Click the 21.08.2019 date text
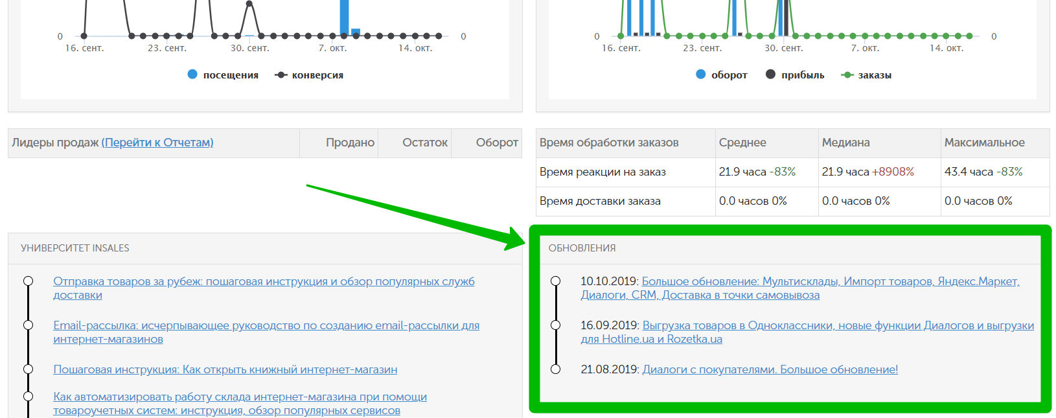The width and height of the screenshot is (1056, 418). [x=610, y=370]
